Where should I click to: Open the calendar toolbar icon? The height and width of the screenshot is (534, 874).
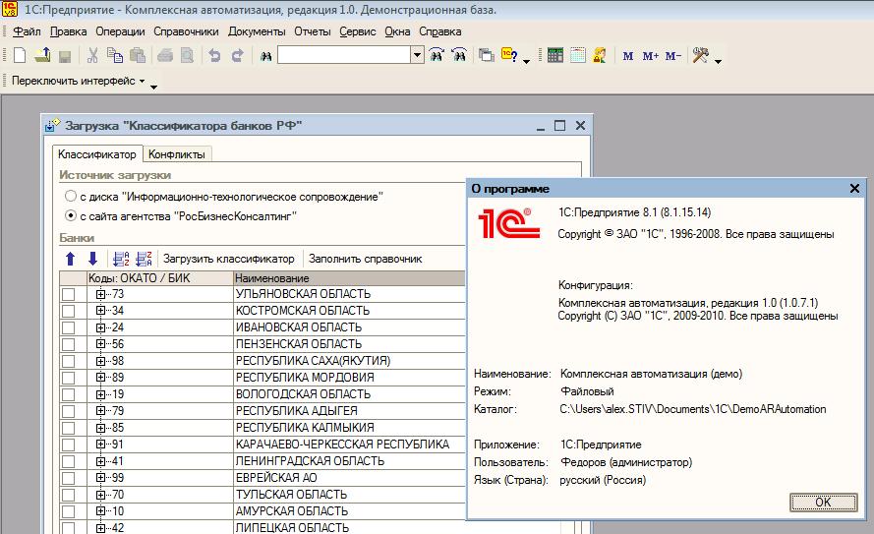[577, 55]
